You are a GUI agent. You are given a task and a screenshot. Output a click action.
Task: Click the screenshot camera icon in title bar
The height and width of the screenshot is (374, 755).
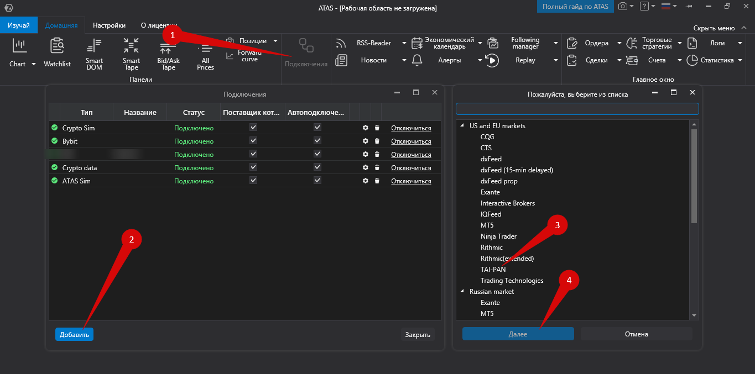point(623,6)
